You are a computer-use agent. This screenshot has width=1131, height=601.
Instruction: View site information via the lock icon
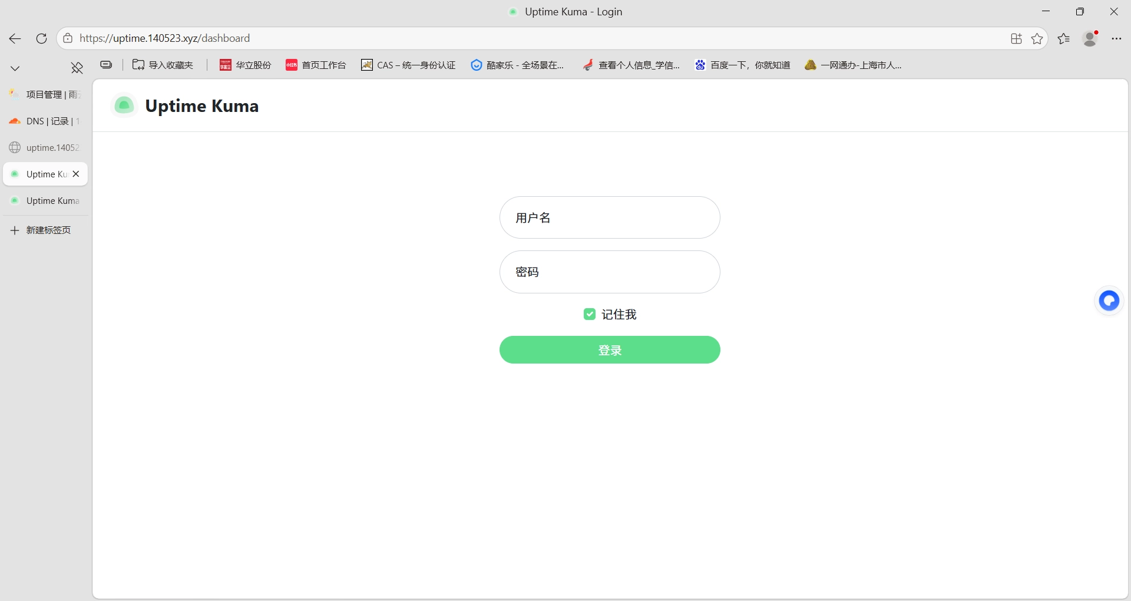(68, 38)
